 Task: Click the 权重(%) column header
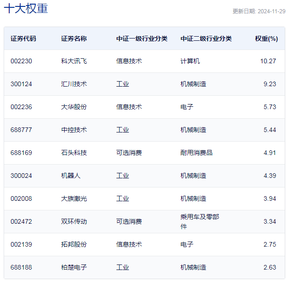266,39
